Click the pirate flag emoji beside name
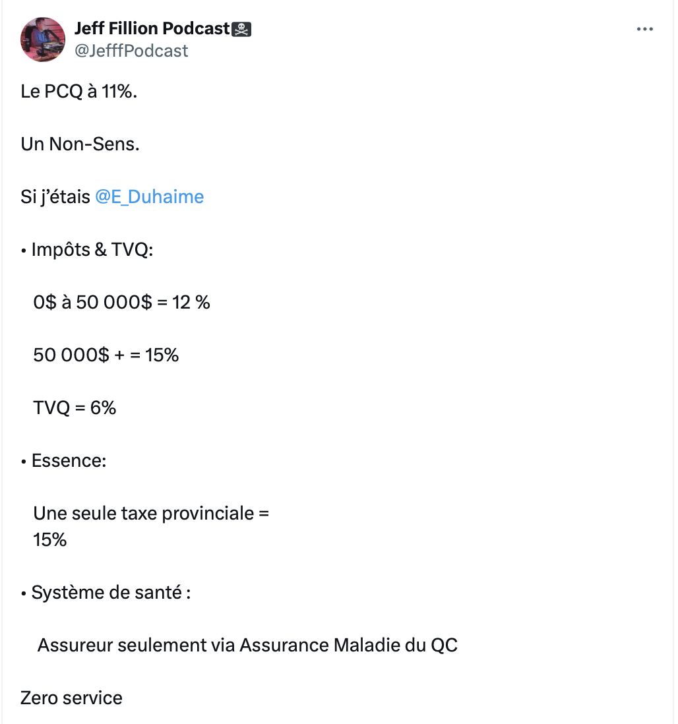The width and height of the screenshot is (678, 724). pos(241,29)
